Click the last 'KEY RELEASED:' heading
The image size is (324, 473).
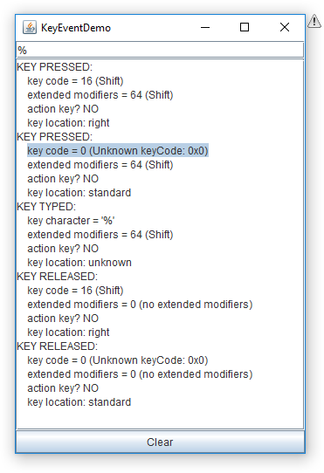pyautogui.click(x=58, y=346)
